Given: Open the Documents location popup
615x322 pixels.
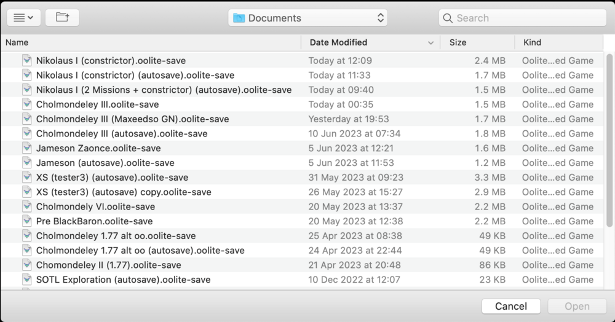Looking at the screenshot, I should coord(307,18).
